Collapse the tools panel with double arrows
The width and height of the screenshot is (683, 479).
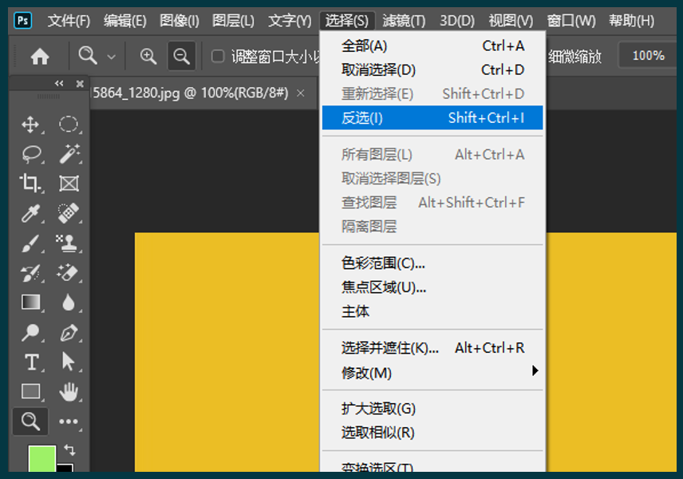click(x=59, y=84)
